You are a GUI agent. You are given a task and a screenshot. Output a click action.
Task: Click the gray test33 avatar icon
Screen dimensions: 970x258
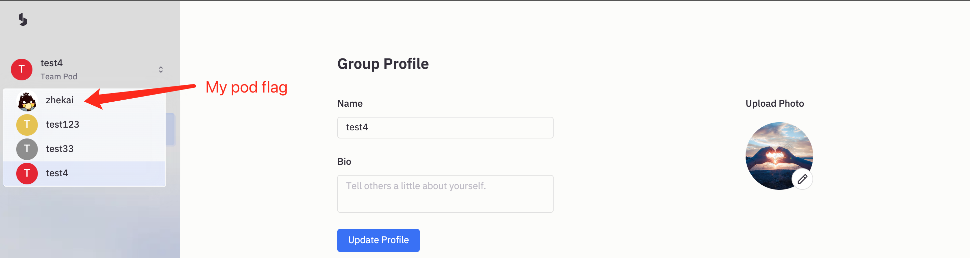[x=27, y=149]
